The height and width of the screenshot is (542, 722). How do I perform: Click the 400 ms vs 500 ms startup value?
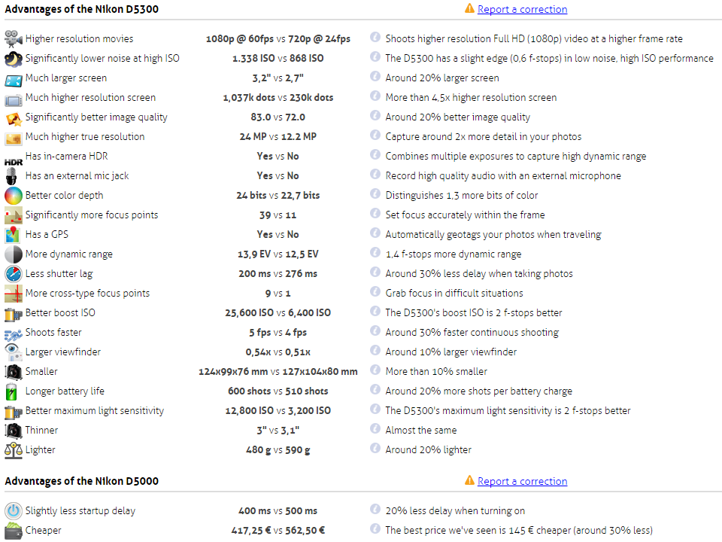(x=278, y=511)
